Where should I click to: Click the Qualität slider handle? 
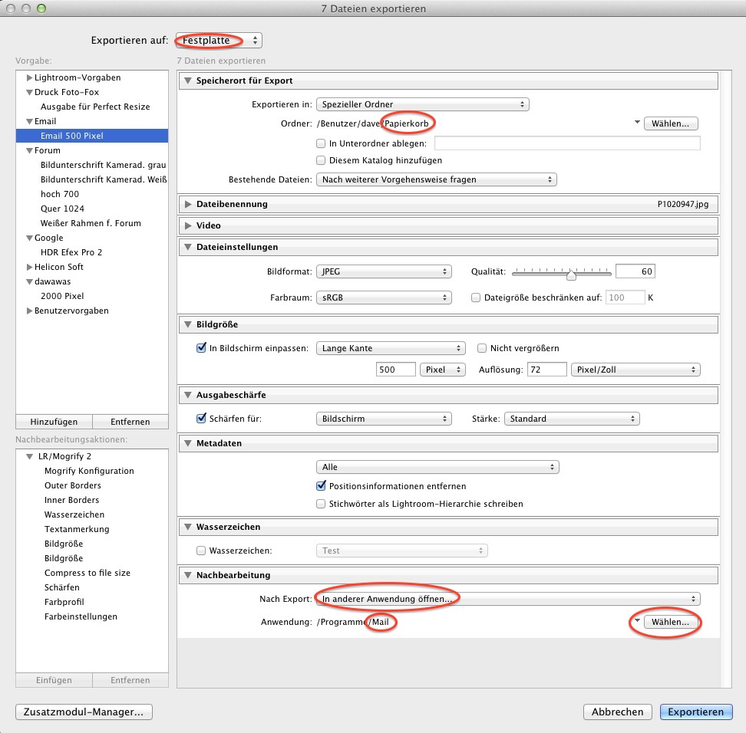[x=571, y=274]
